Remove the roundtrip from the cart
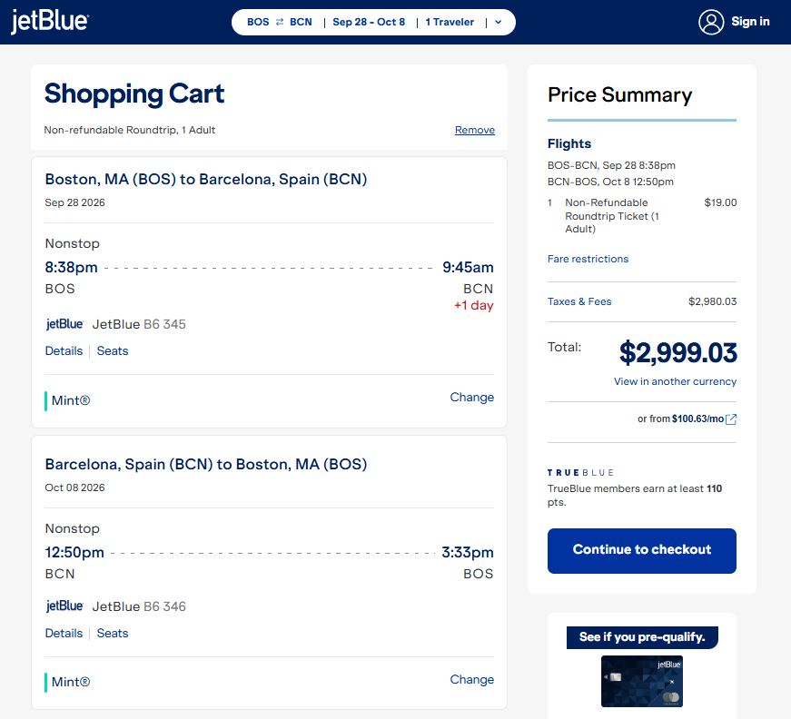Screen dimensions: 791x719 475,130
